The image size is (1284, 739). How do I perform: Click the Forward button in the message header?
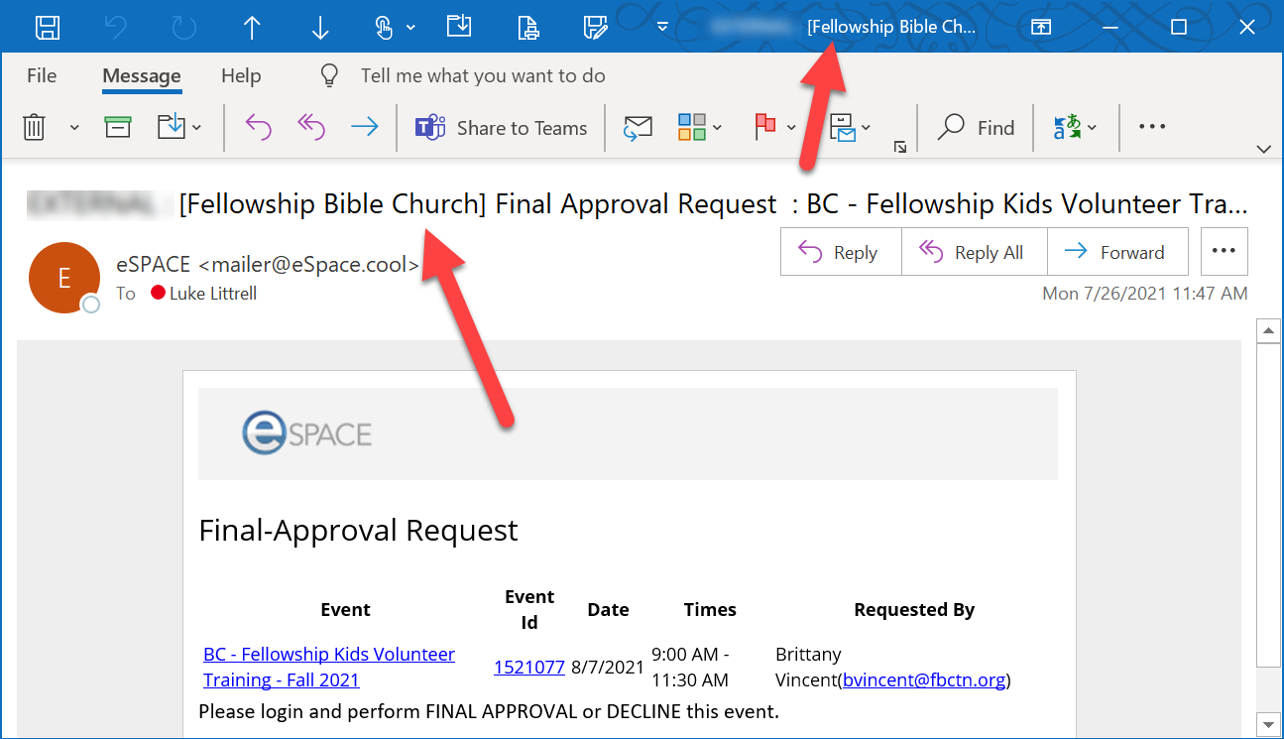tap(1118, 252)
